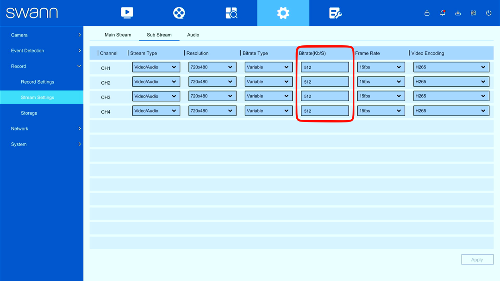500x281 pixels.
Task: Switch to the Audio tab
Action: (193, 35)
